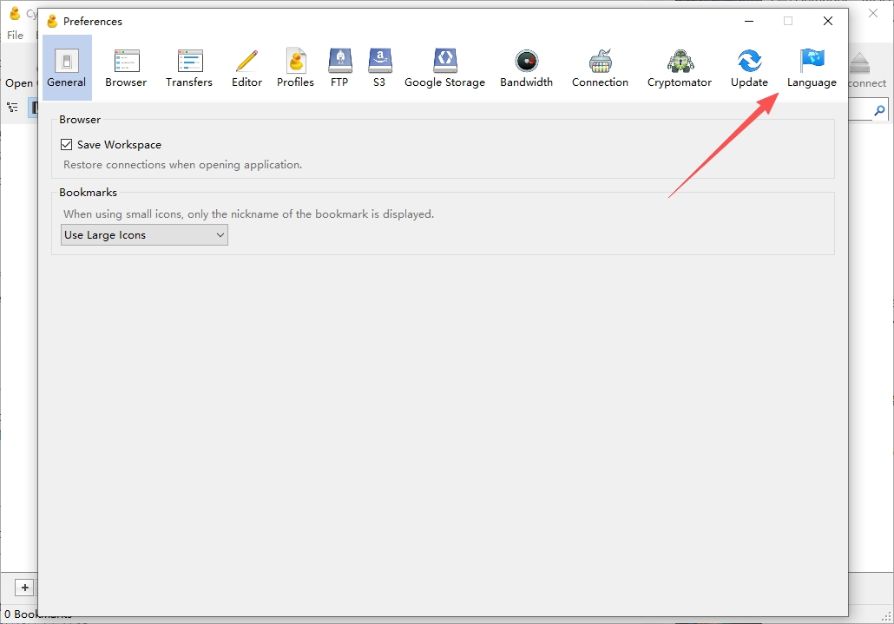Click the Preferences title duck icon
Screen dimensions: 894x624
click(52, 21)
